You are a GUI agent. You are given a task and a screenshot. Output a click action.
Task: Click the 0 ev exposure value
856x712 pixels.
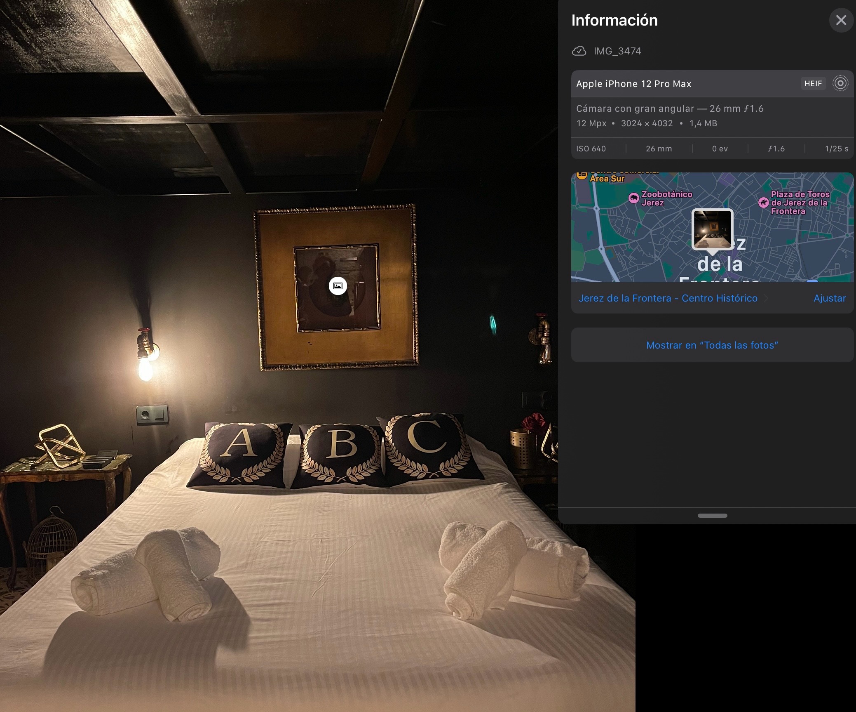tap(720, 149)
